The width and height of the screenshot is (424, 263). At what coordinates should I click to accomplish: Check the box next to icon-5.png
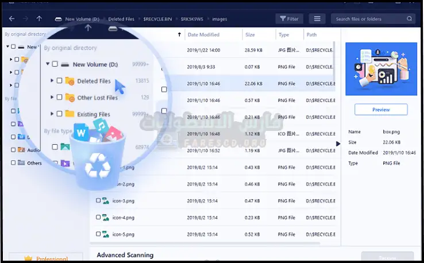pos(98,234)
